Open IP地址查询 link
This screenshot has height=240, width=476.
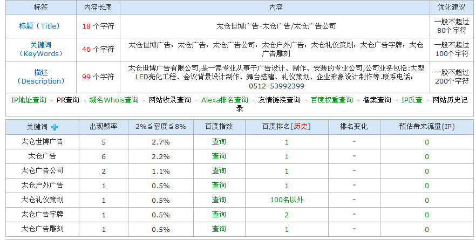pyautogui.click(x=29, y=100)
